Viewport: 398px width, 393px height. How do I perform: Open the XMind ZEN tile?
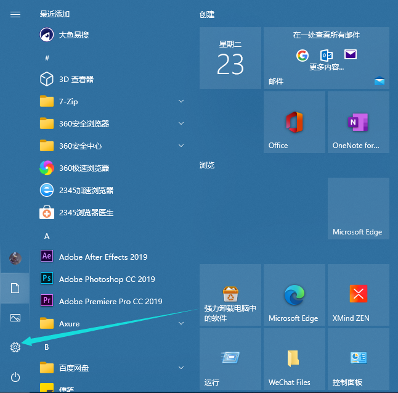click(358, 295)
